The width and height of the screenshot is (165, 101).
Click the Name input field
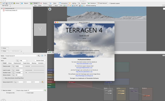(21, 56)
